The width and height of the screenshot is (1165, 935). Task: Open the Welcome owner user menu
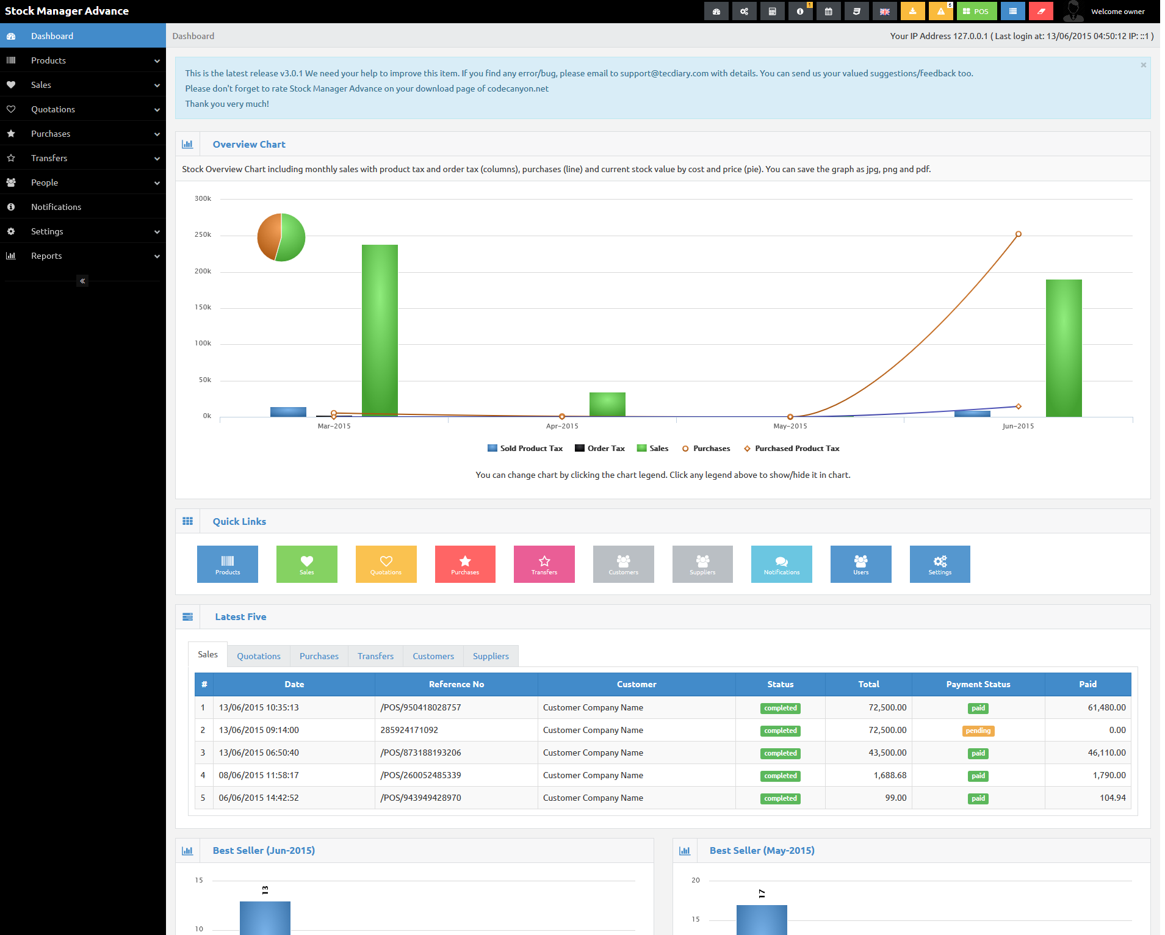1105,12
